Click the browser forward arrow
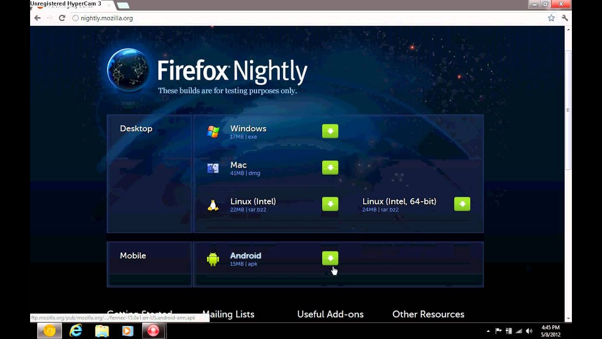Image resolution: width=602 pixels, height=339 pixels. [50, 18]
